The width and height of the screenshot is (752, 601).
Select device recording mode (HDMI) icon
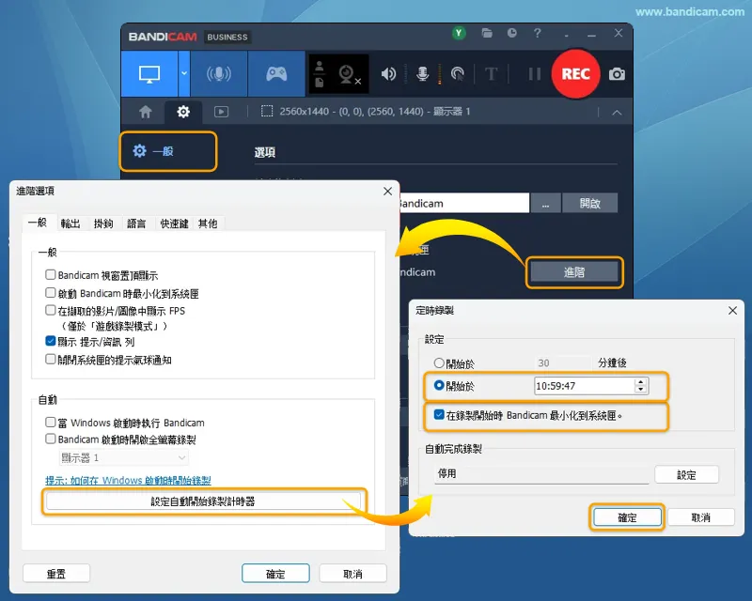tap(219, 74)
